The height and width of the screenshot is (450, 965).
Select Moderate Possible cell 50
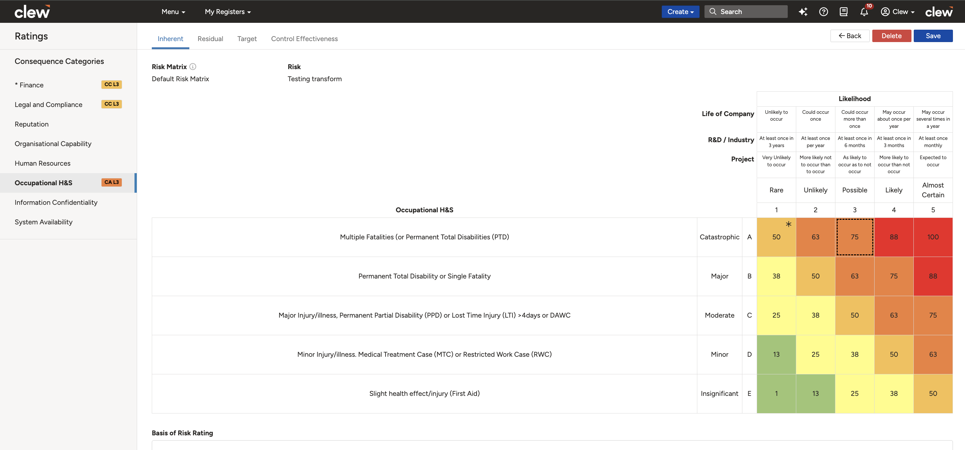(854, 315)
